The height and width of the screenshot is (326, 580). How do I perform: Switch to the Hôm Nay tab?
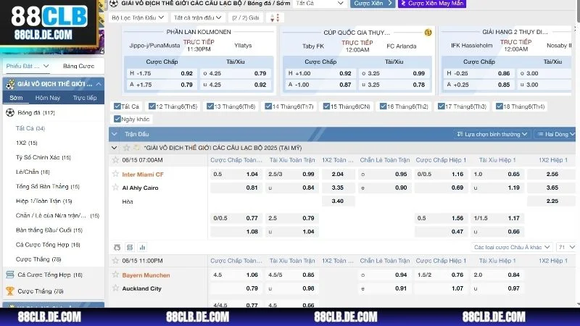click(47, 98)
